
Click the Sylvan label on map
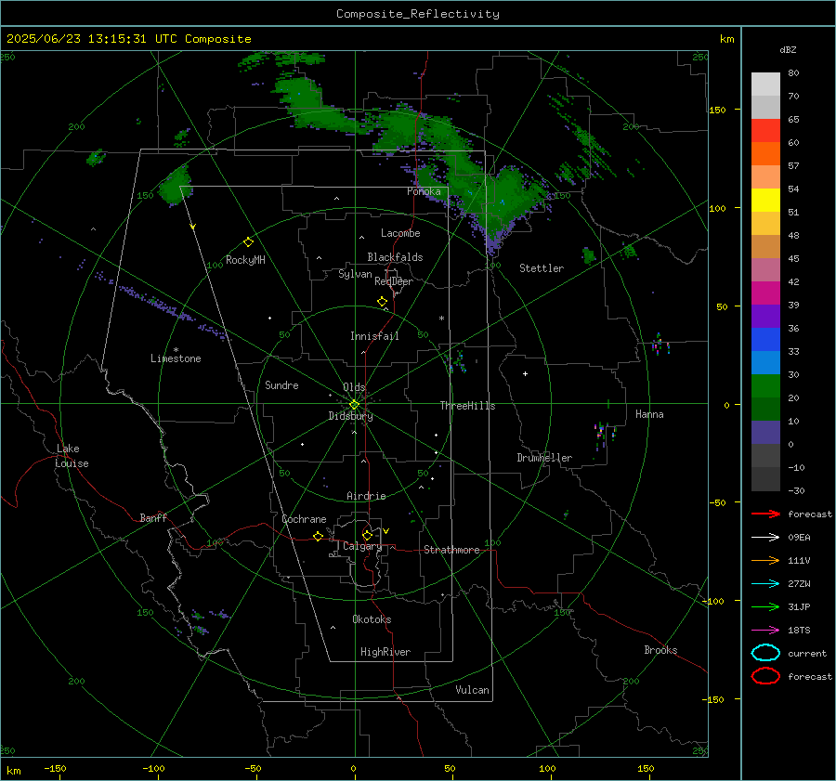(x=355, y=274)
